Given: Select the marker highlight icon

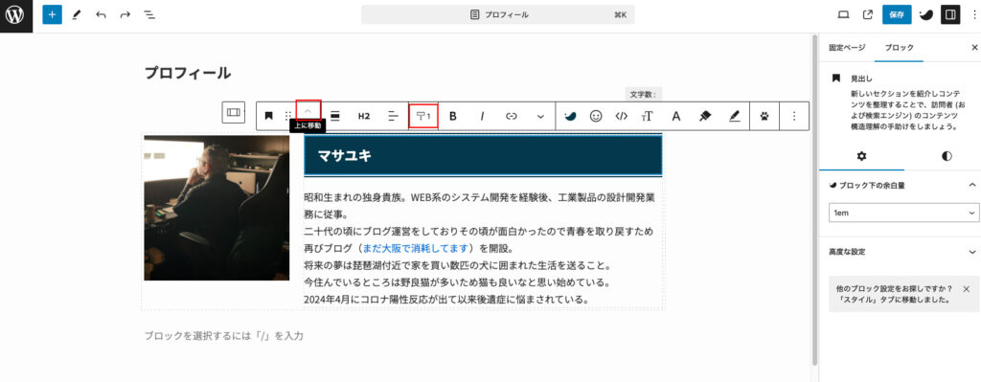Looking at the screenshot, I should point(705,116).
